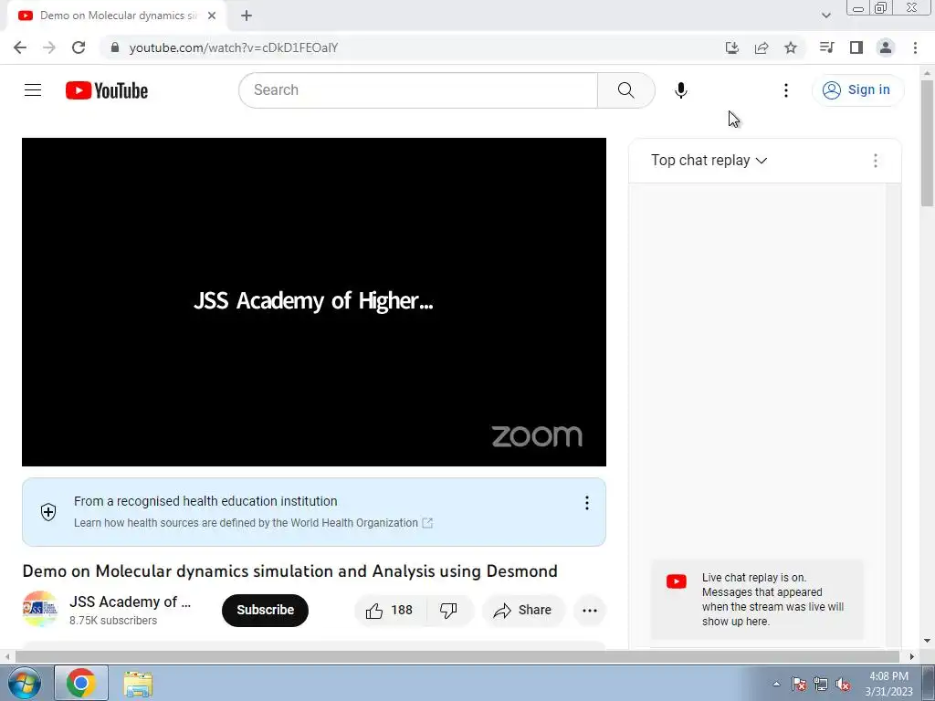Share this page via the address bar share icon
935x701 pixels.
pyautogui.click(x=761, y=47)
